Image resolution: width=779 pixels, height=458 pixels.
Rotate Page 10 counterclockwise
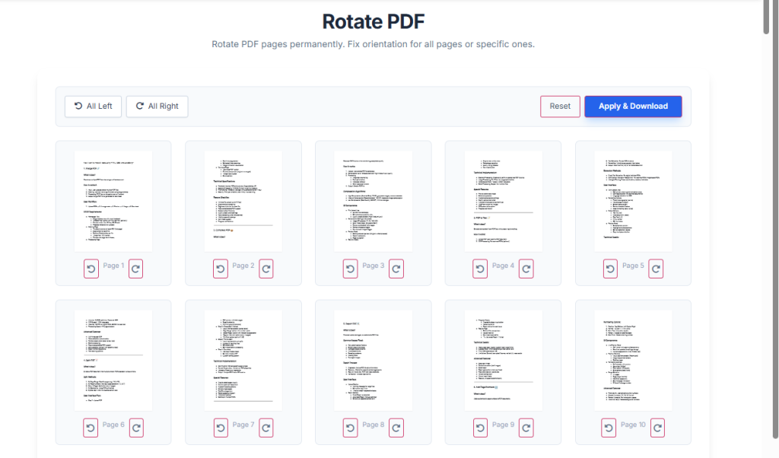pos(609,428)
